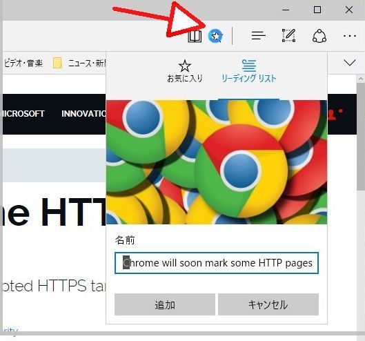Open the Web Note pen icon
This screenshot has height=341, width=365.
tap(288, 36)
